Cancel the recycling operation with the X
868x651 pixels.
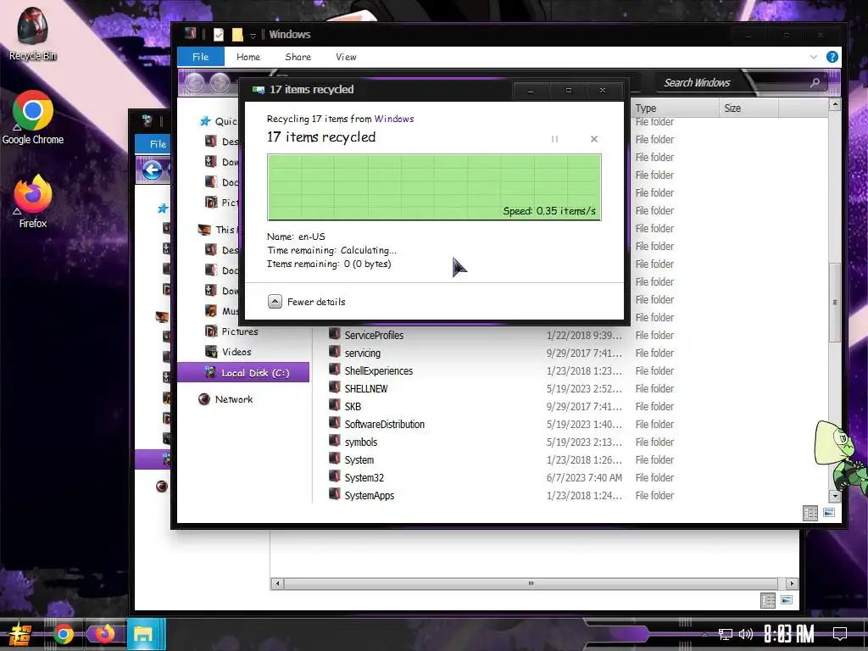[x=594, y=139]
